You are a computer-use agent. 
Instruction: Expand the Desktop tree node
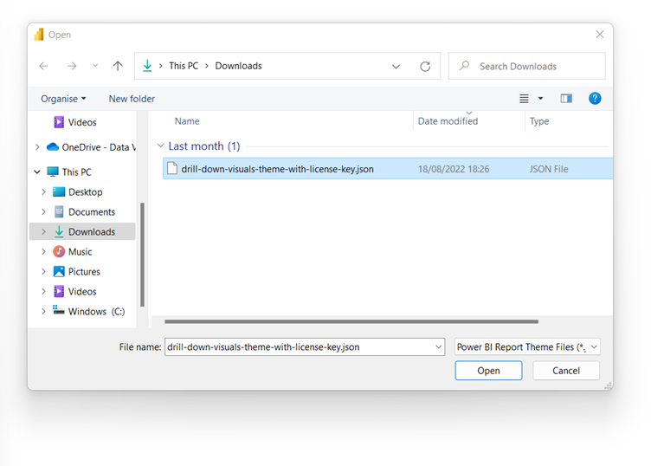point(44,192)
